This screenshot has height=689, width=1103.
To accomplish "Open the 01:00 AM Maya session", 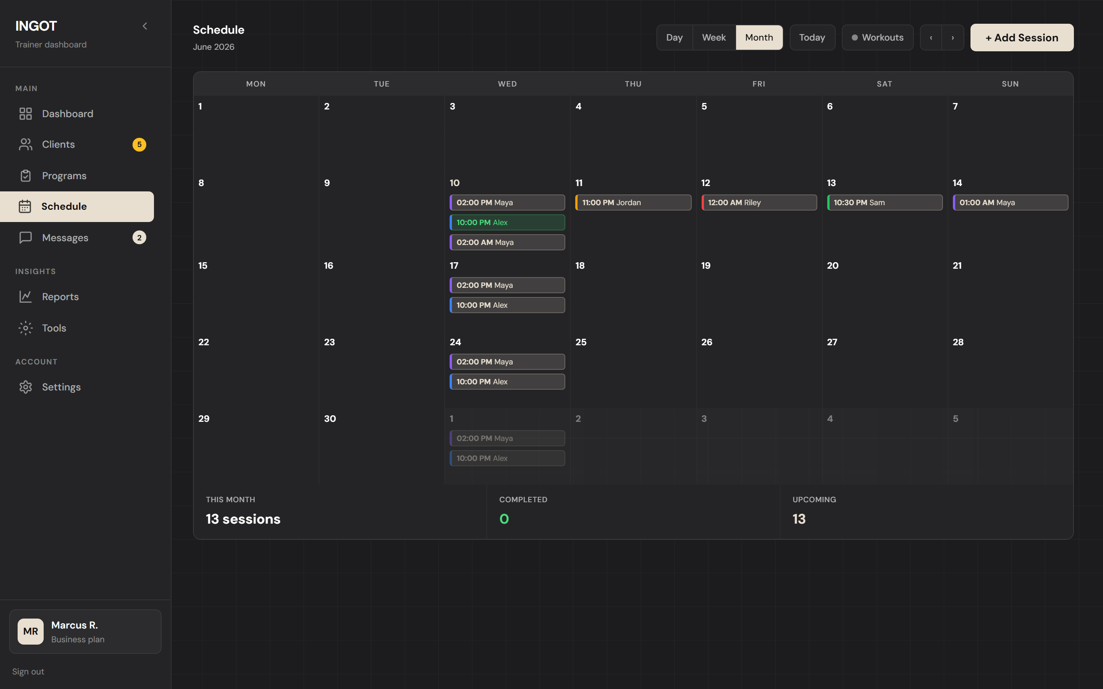I will coord(1010,202).
